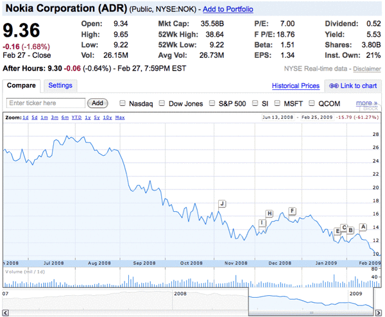Enable the Nasdaq comparison checkbox
The image size is (385, 317).
pos(123,103)
